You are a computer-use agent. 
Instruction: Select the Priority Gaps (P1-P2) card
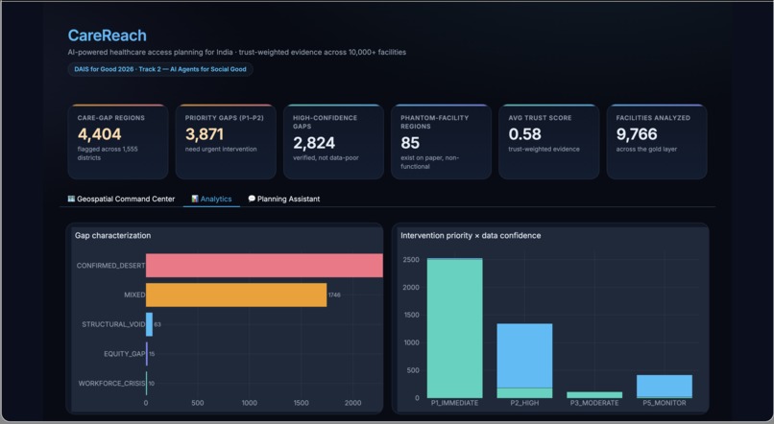coord(226,142)
